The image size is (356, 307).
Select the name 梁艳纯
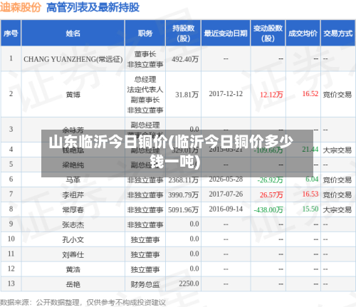[73, 165]
